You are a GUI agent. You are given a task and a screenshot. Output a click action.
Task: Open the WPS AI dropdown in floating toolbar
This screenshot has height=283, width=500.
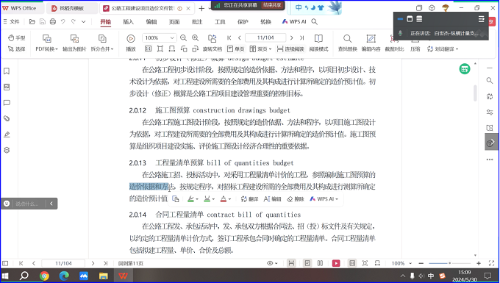coord(324,199)
